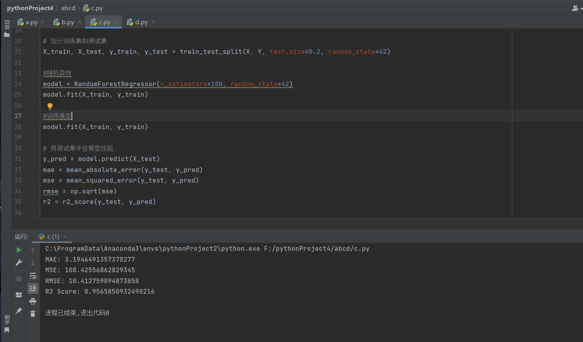Image resolution: width=583 pixels, height=342 pixels.
Task: Click model.fit on line 25
Action: (x=61, y=94)
